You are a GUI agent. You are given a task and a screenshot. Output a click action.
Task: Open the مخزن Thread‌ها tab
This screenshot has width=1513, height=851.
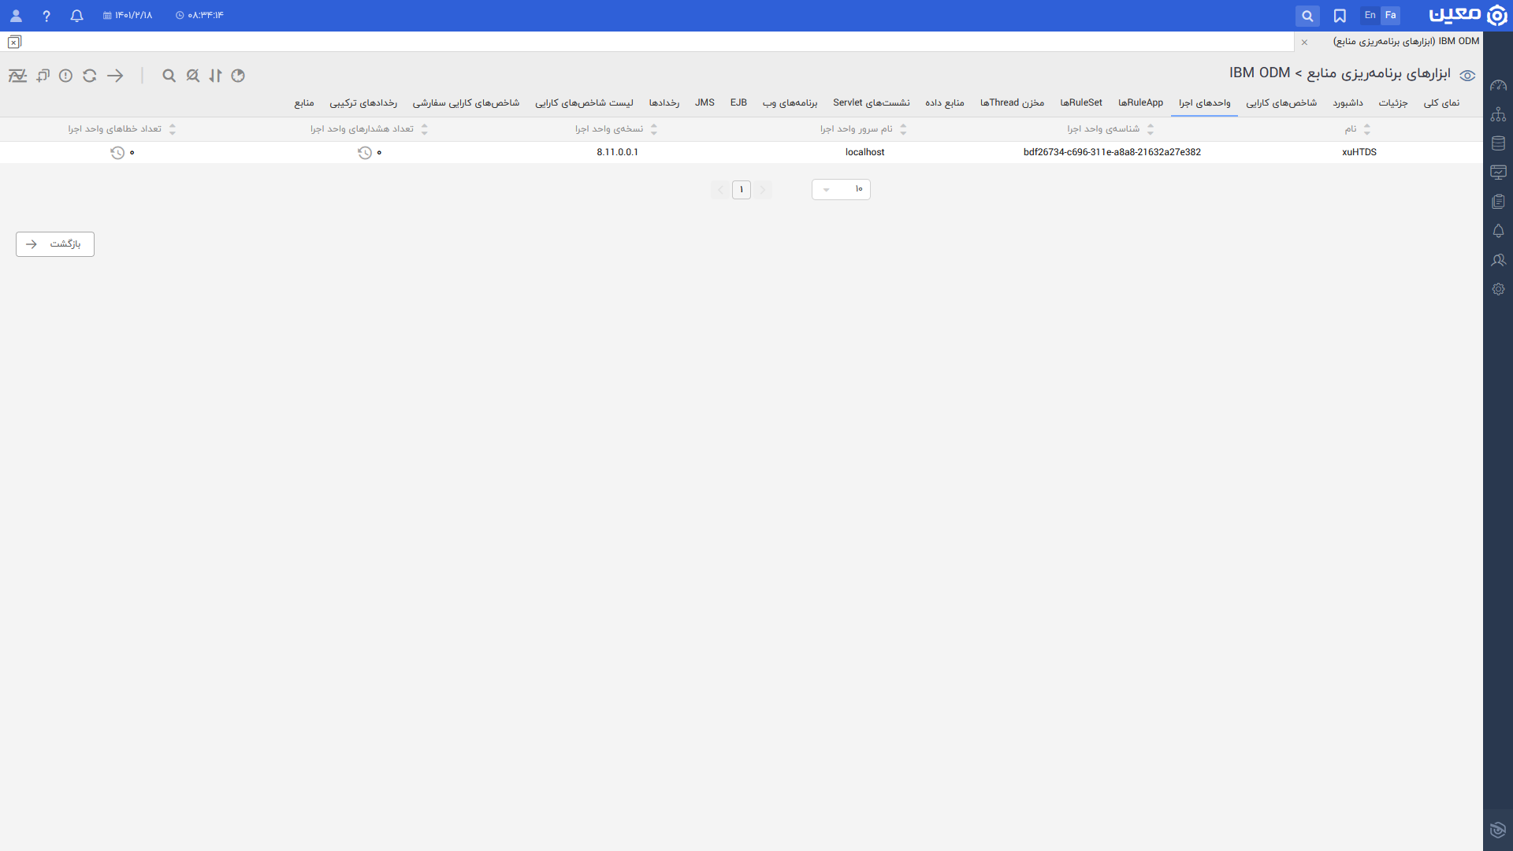[x=1012, y=103]
